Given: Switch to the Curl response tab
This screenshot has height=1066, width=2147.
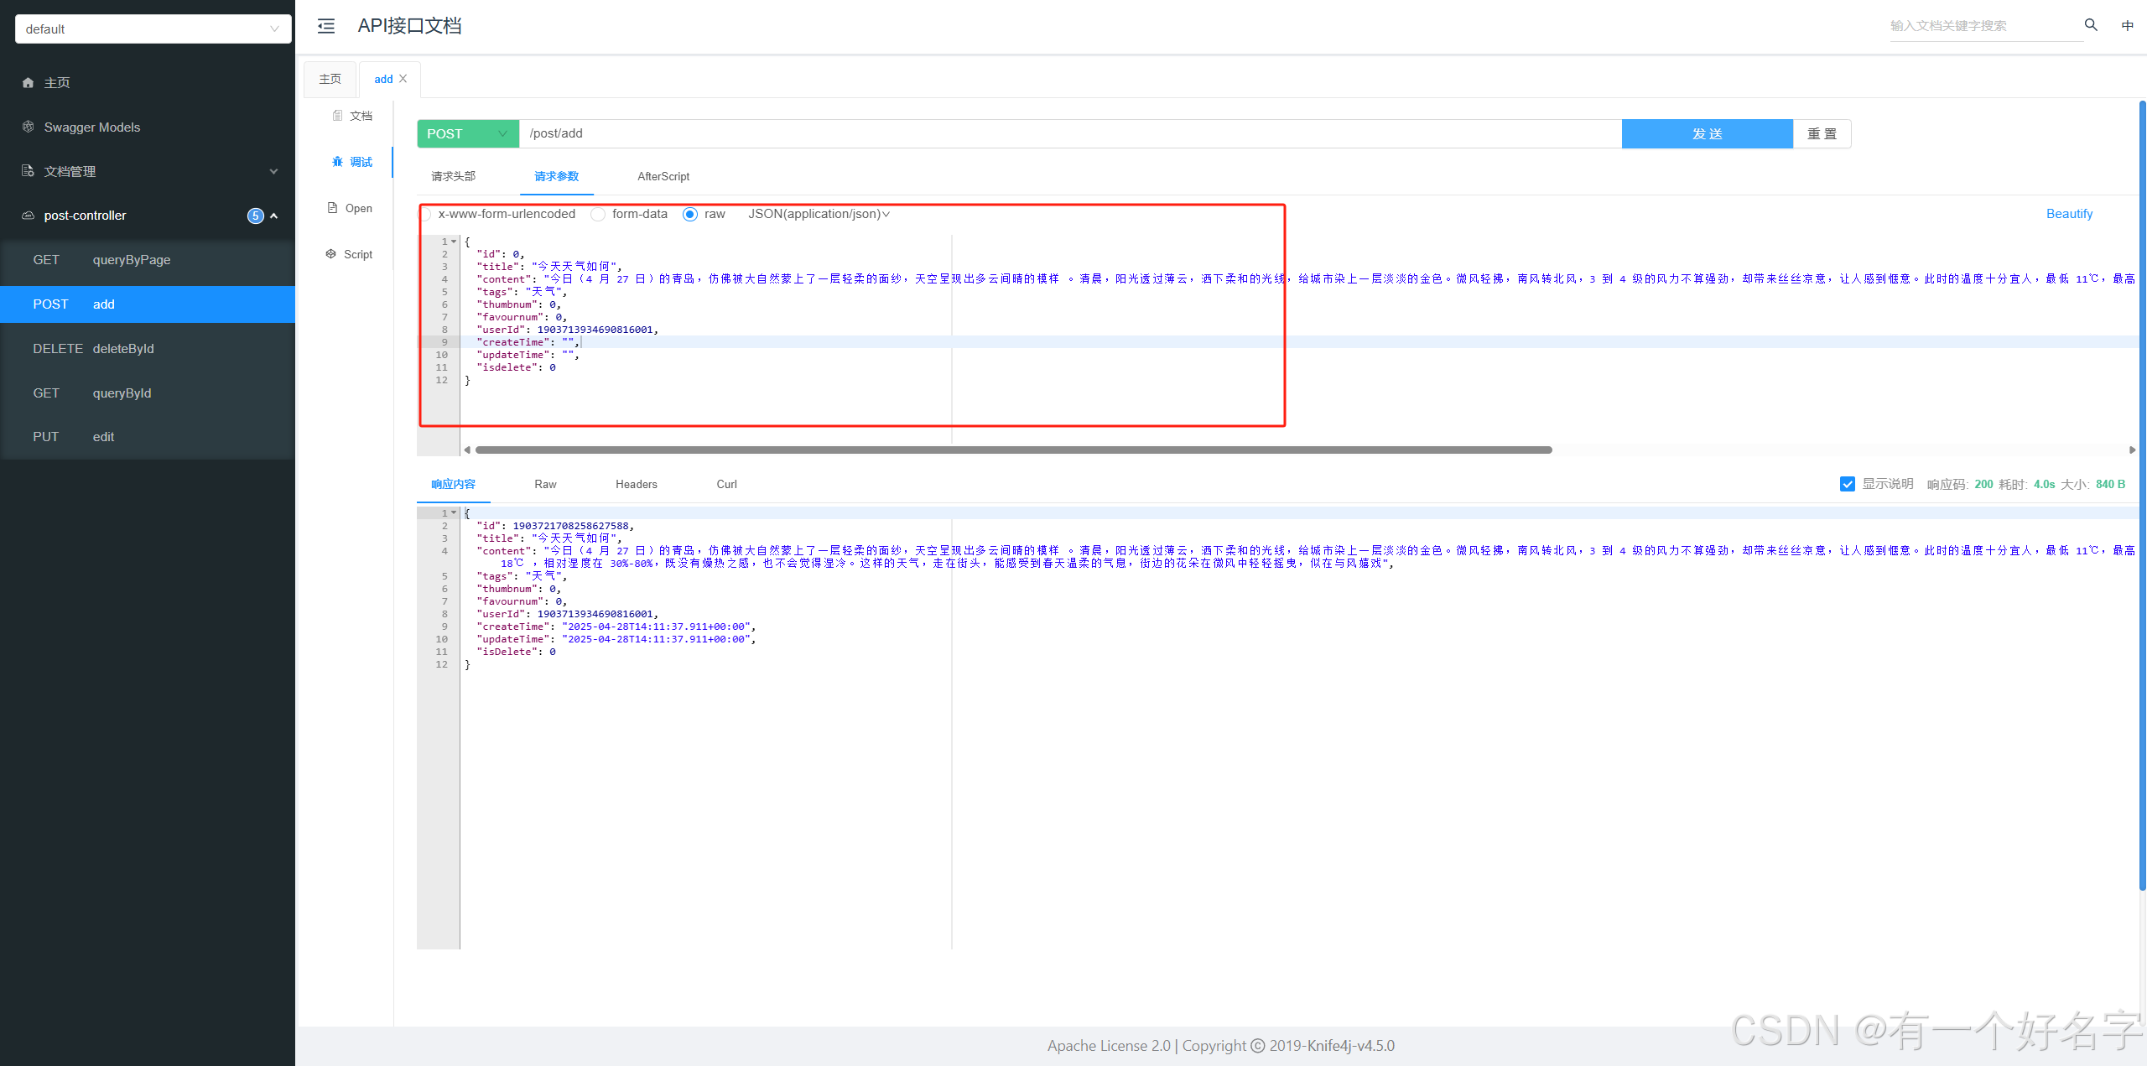Looking at the screenshot, I should click(x=726, y=484).
